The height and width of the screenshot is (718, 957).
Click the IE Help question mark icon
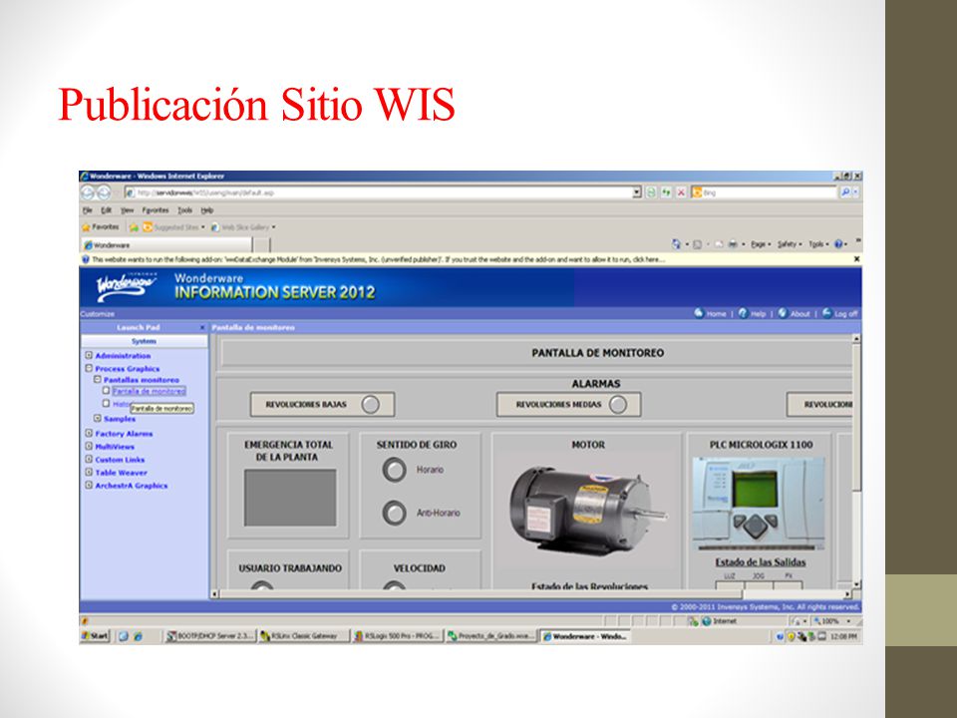click(x=838, y=244)
